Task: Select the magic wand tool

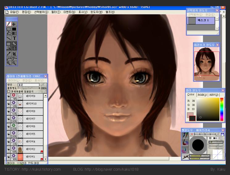Action: [9, 48]
